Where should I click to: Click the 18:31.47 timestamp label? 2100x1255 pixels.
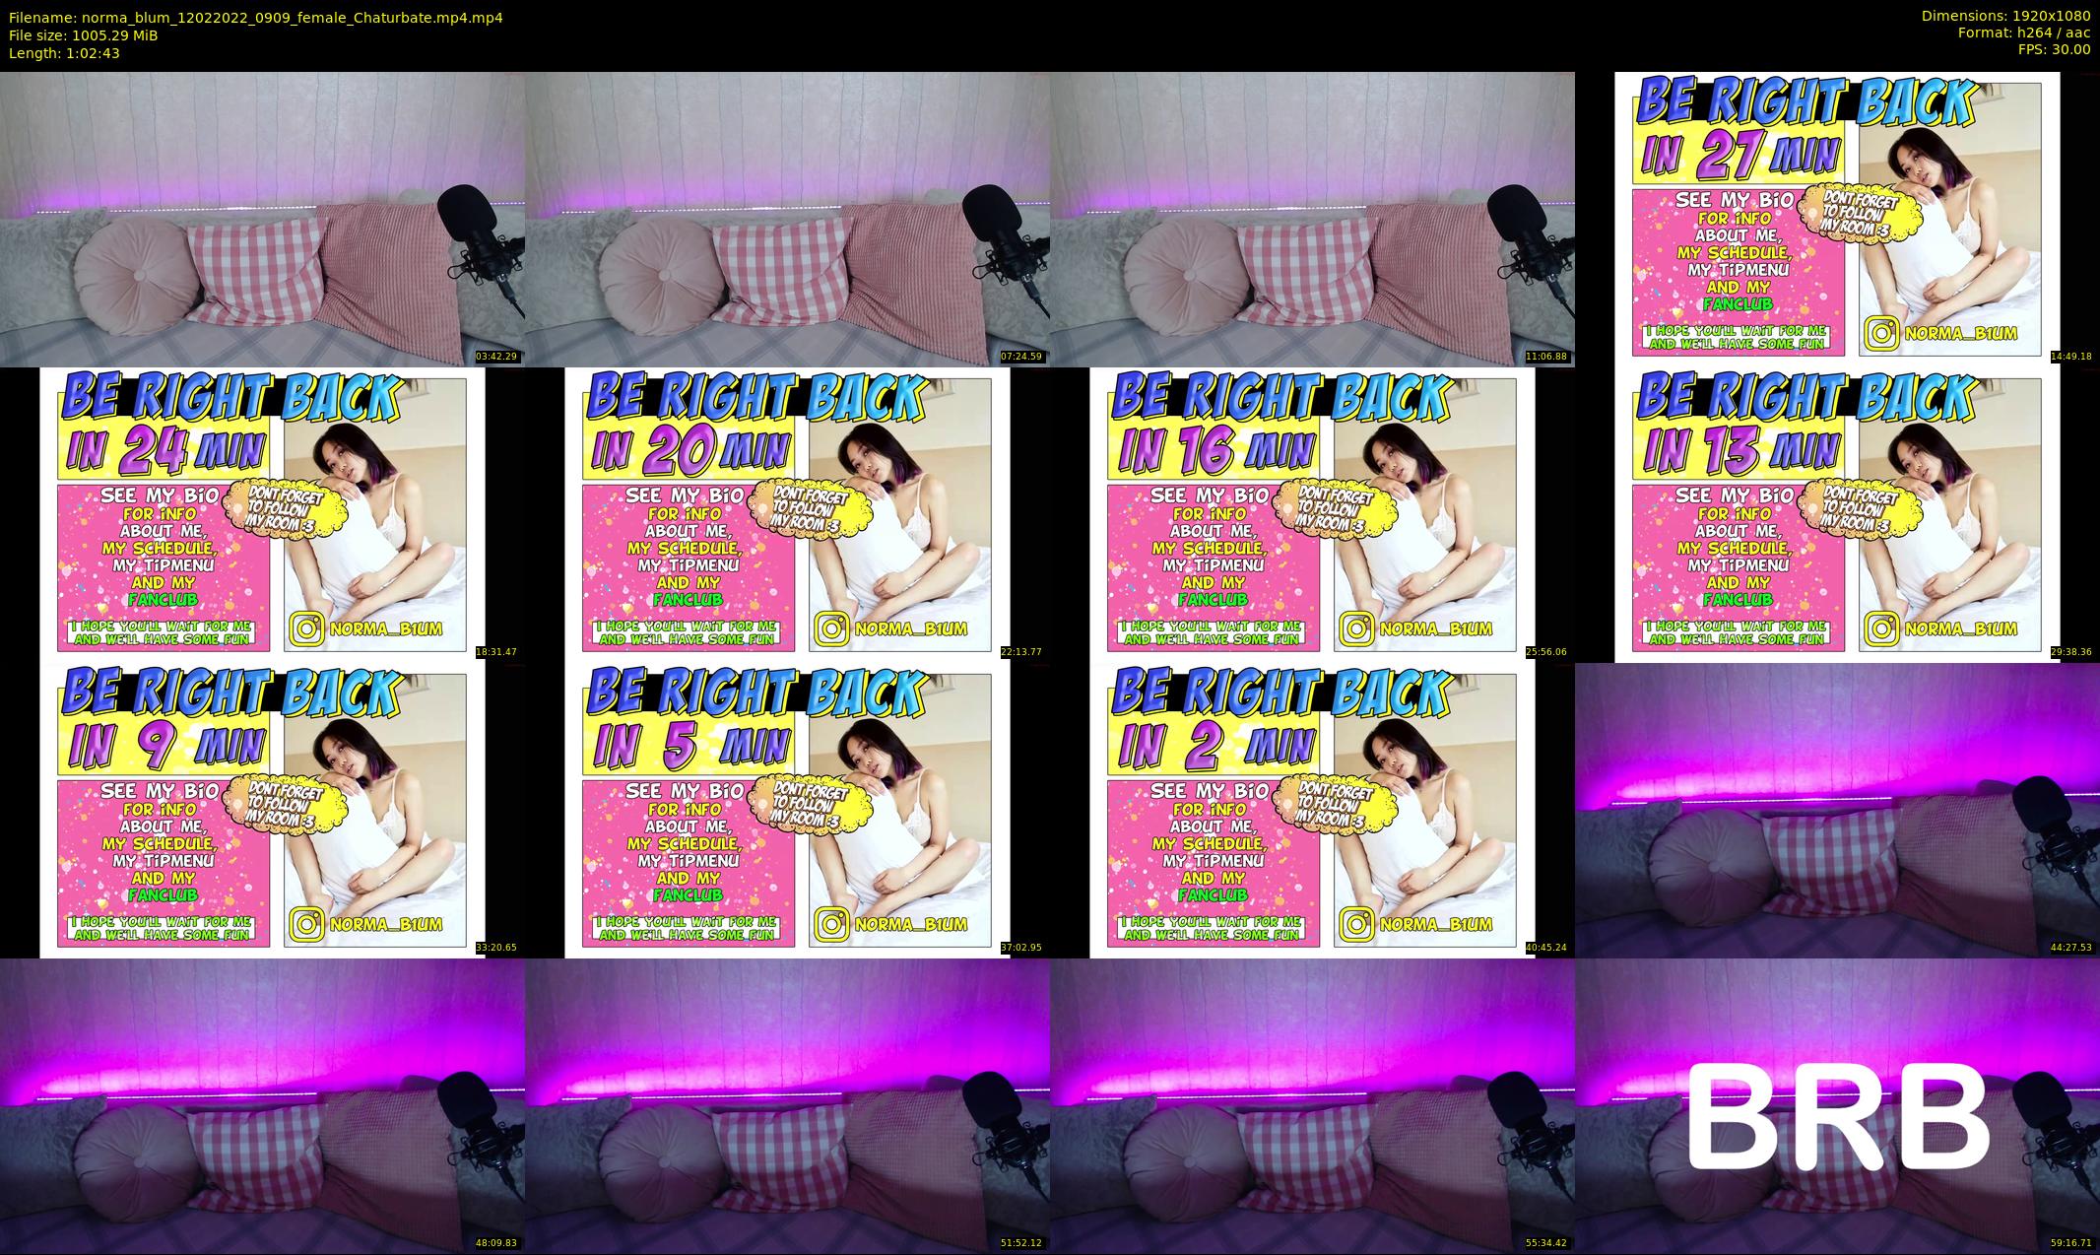496,652
